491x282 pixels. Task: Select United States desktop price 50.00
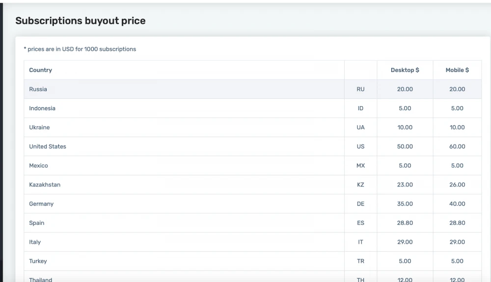click(405, 146)
